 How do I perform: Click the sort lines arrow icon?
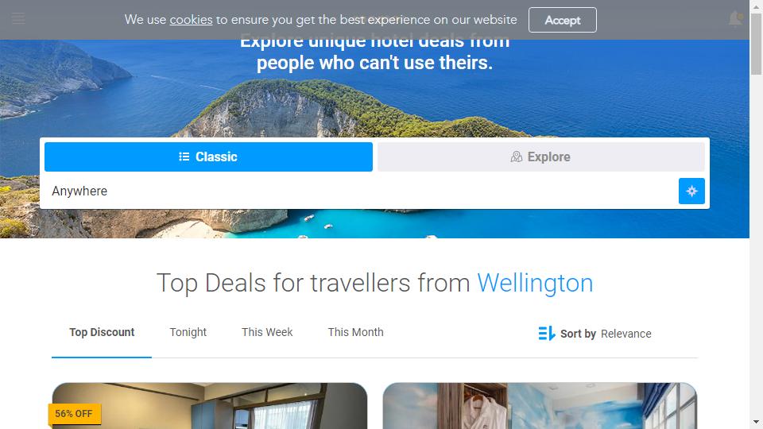[547, 333]
